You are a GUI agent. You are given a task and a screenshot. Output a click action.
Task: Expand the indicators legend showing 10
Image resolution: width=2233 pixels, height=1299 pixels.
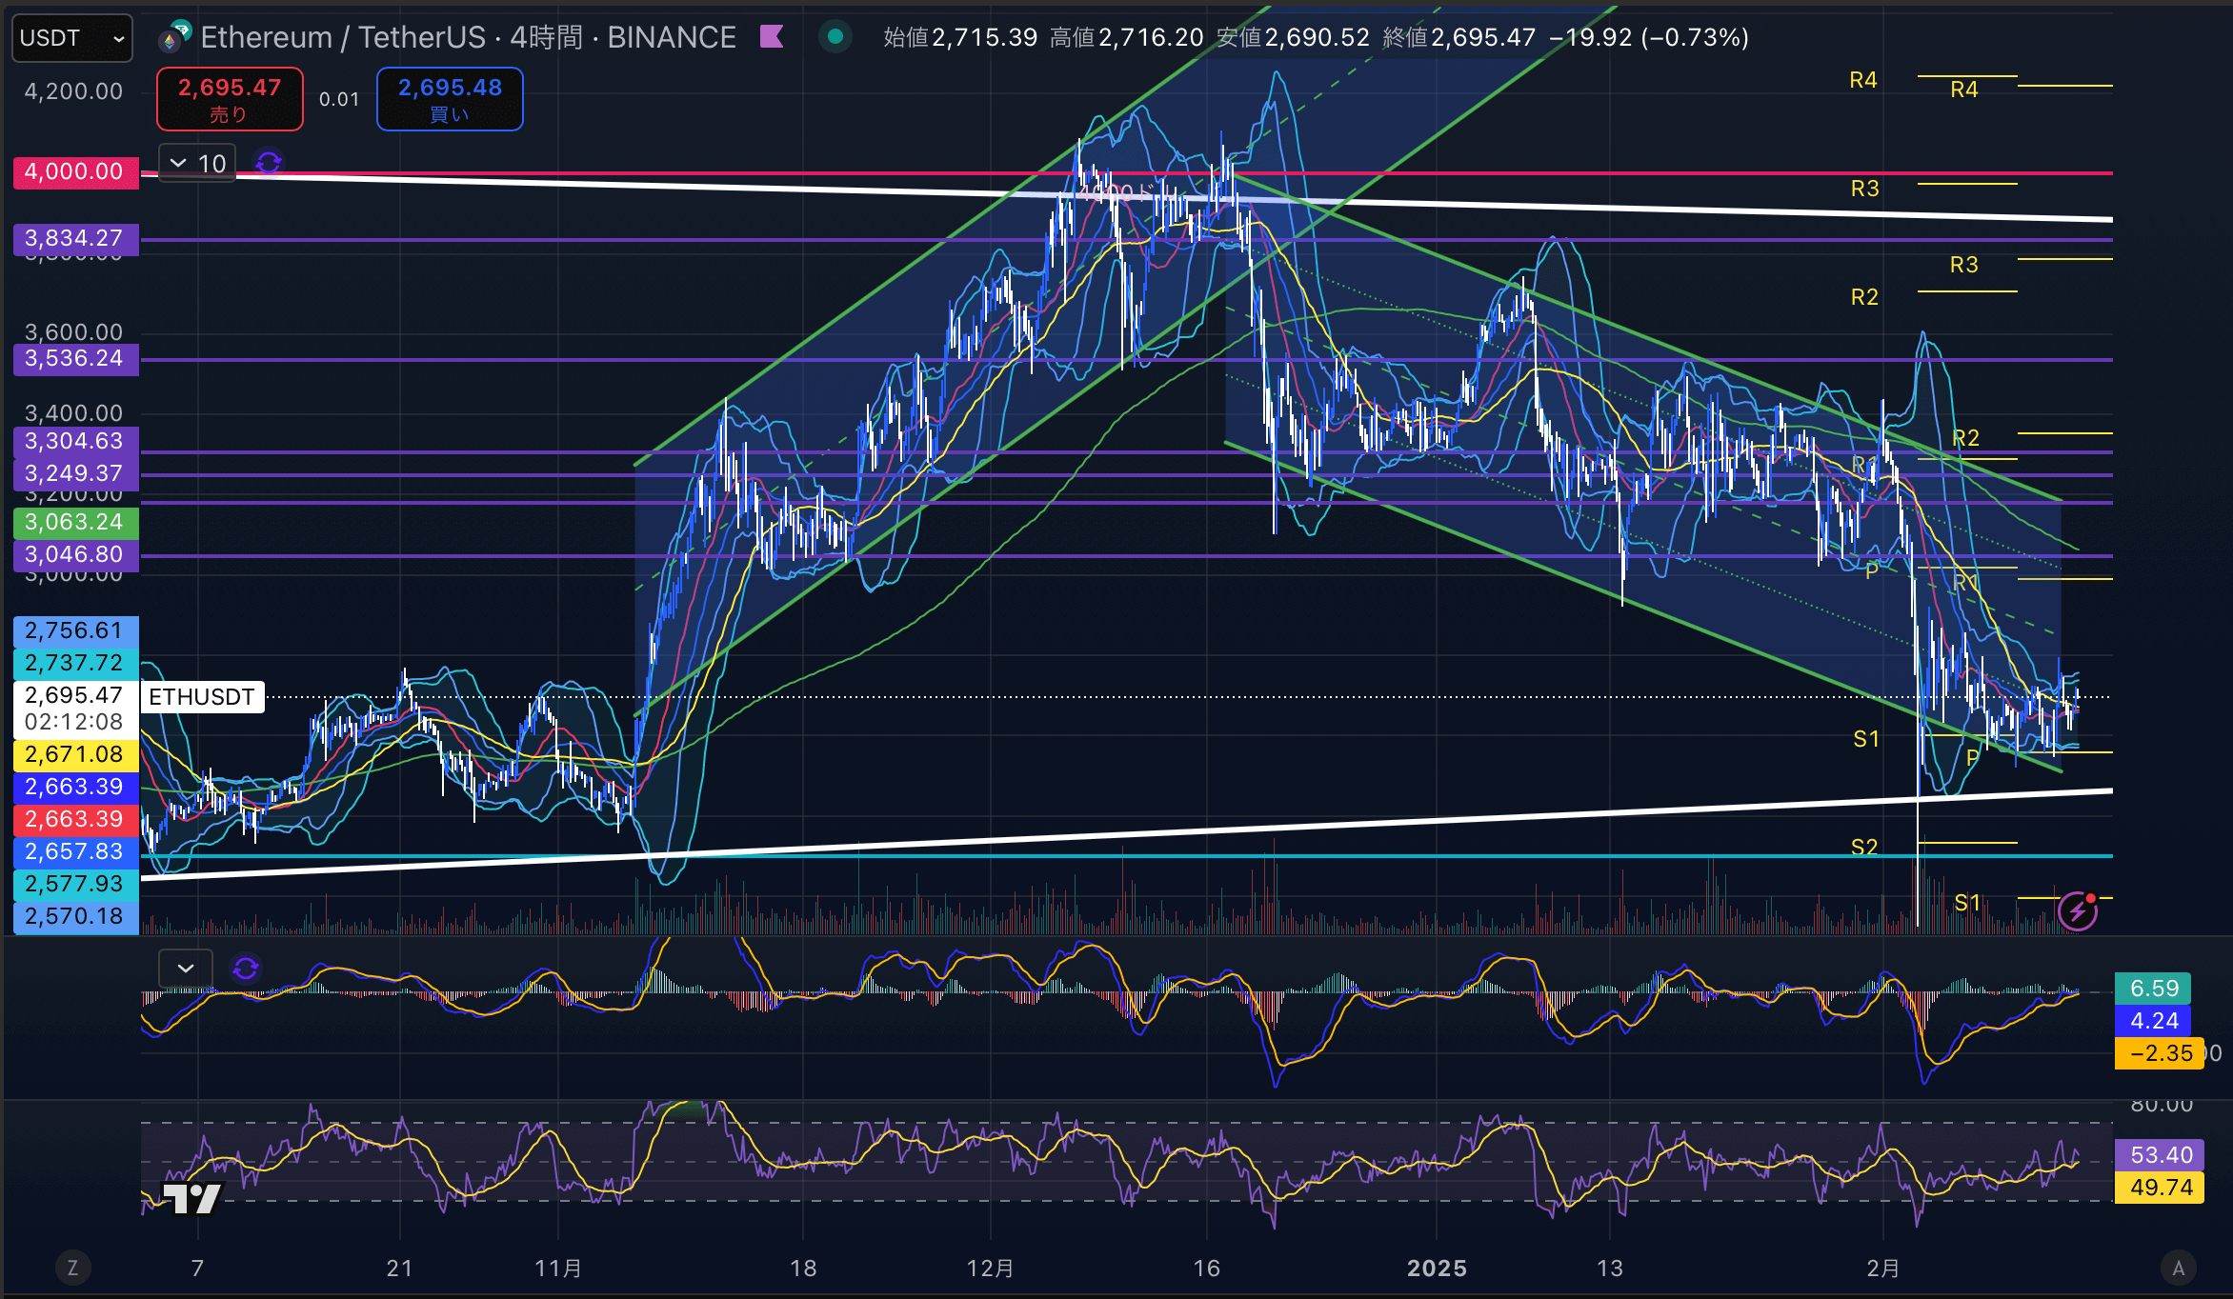197,163
